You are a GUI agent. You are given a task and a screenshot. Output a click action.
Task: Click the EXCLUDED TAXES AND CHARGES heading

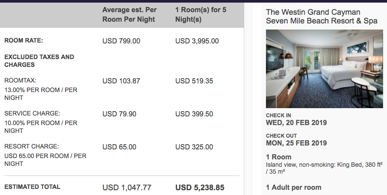pyautogui.click(x=39, y=61)
